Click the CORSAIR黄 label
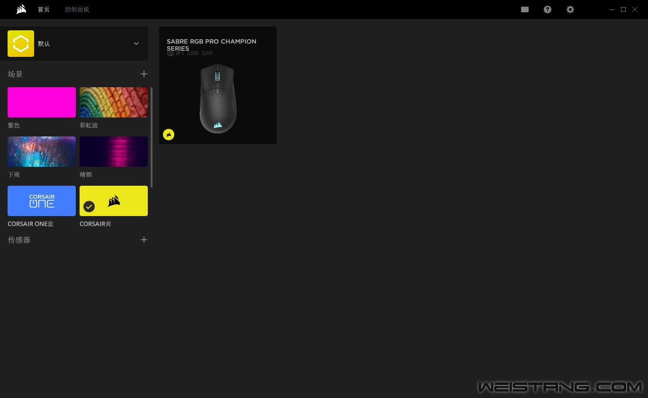This screenshot has height=398, width=648. [95, 224]
